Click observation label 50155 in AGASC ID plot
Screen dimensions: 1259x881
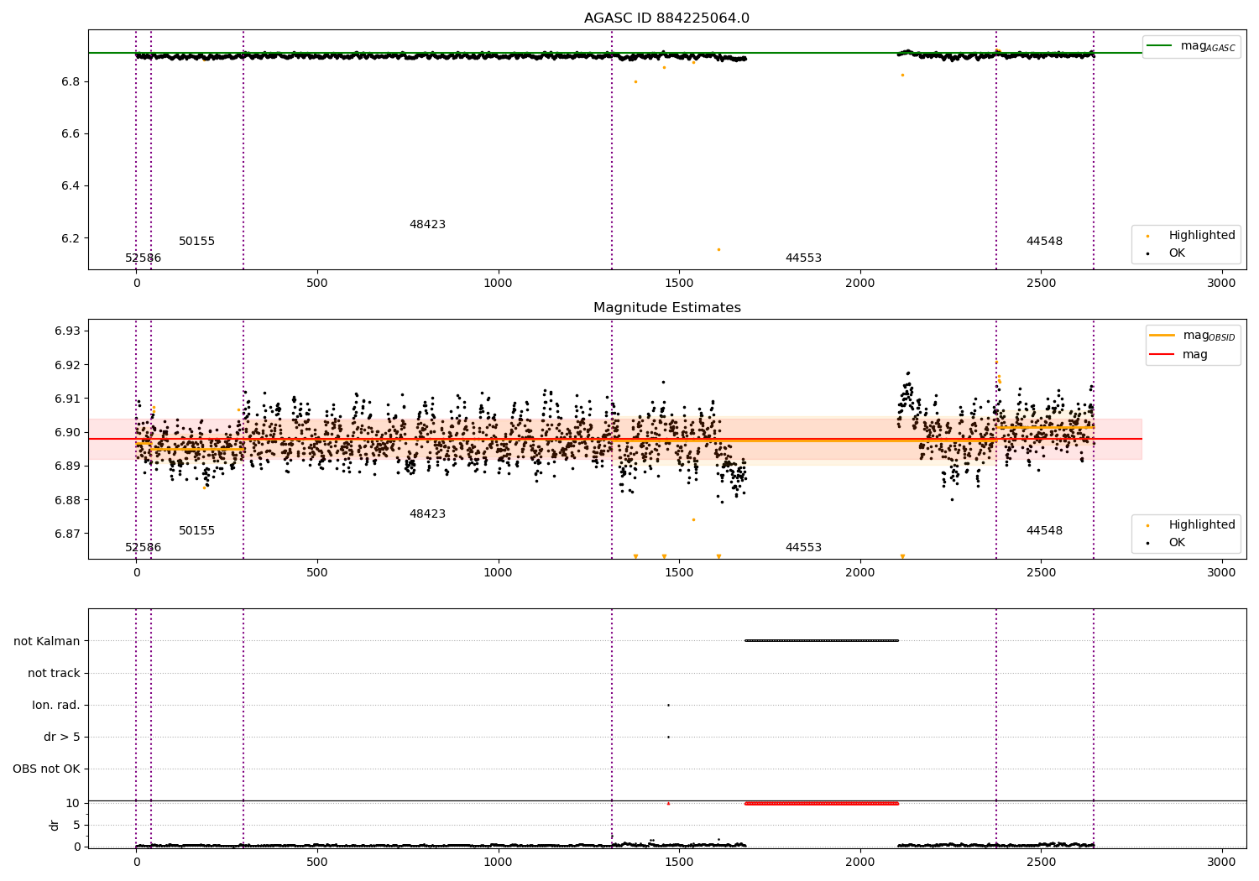tap(197, 242)
